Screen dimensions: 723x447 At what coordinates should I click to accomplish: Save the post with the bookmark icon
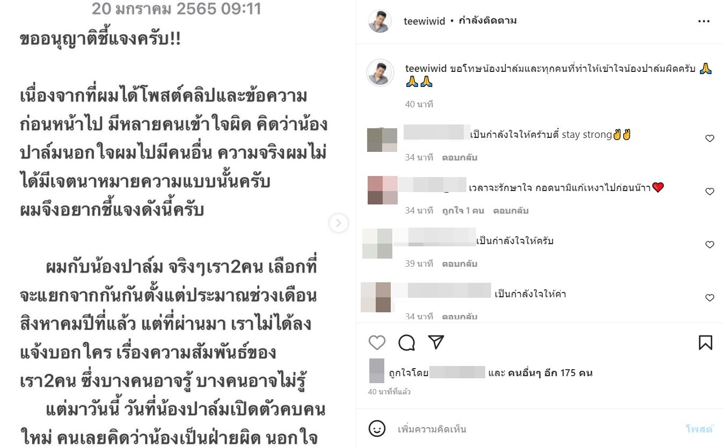click(705, 342)
